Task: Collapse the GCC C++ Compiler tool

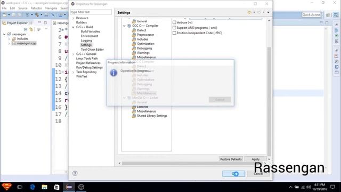Action: 124,26
